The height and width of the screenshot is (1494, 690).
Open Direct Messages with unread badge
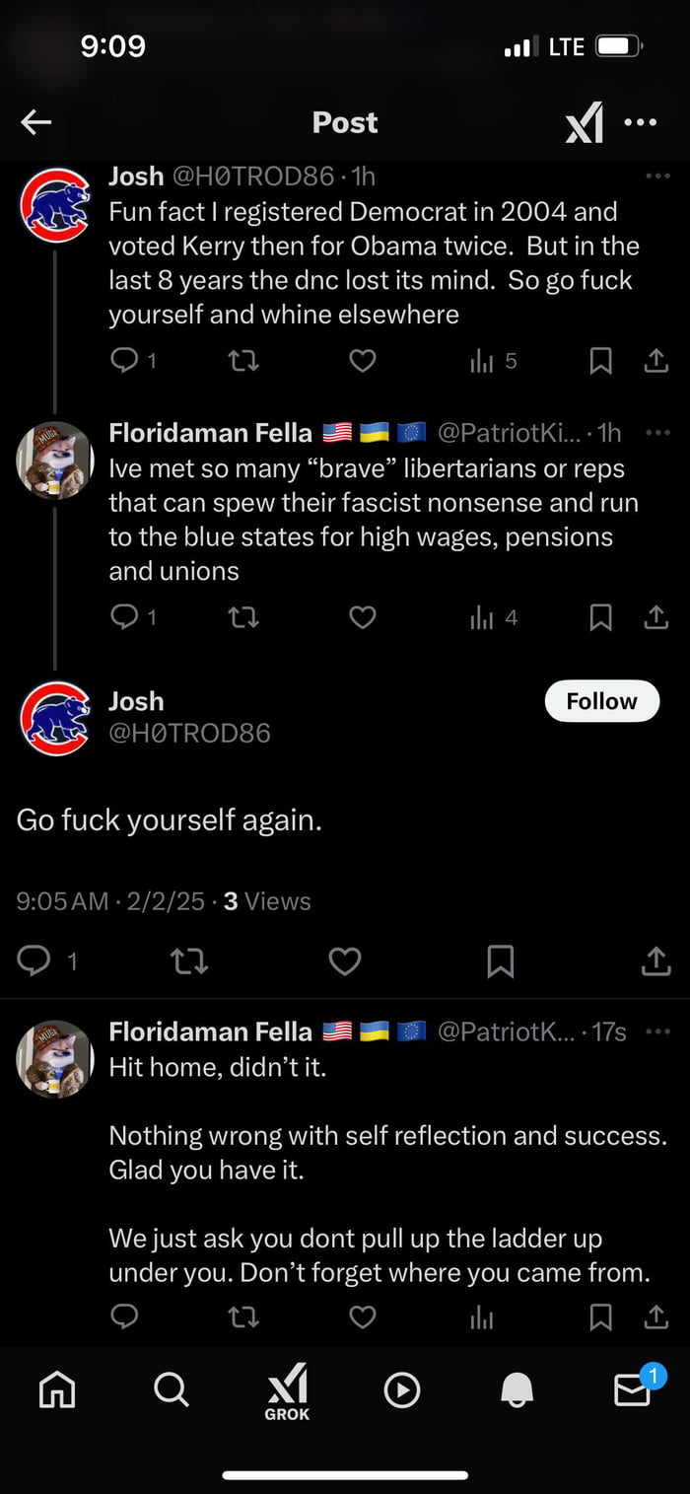(631, 1390)
